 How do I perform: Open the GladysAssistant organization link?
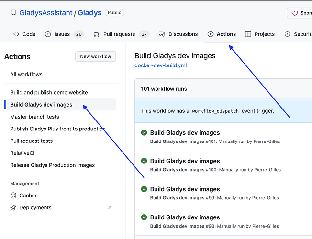pos(46,13)
